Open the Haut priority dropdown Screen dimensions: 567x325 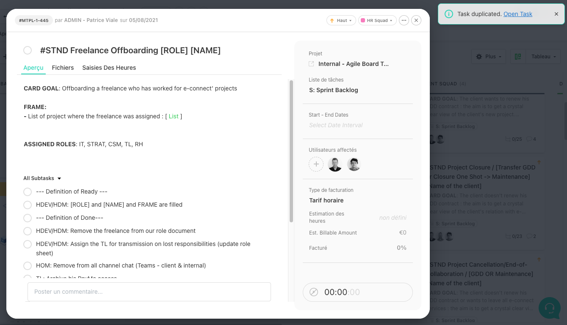[341, 20]
